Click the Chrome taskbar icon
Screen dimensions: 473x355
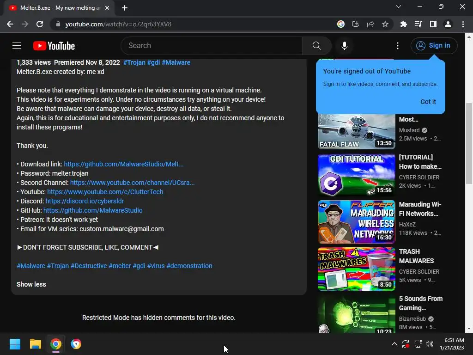56,344
